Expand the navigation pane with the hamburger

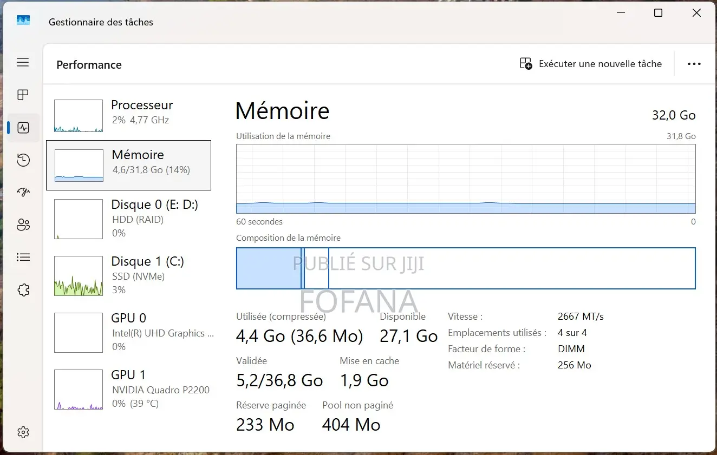[23, 62]
